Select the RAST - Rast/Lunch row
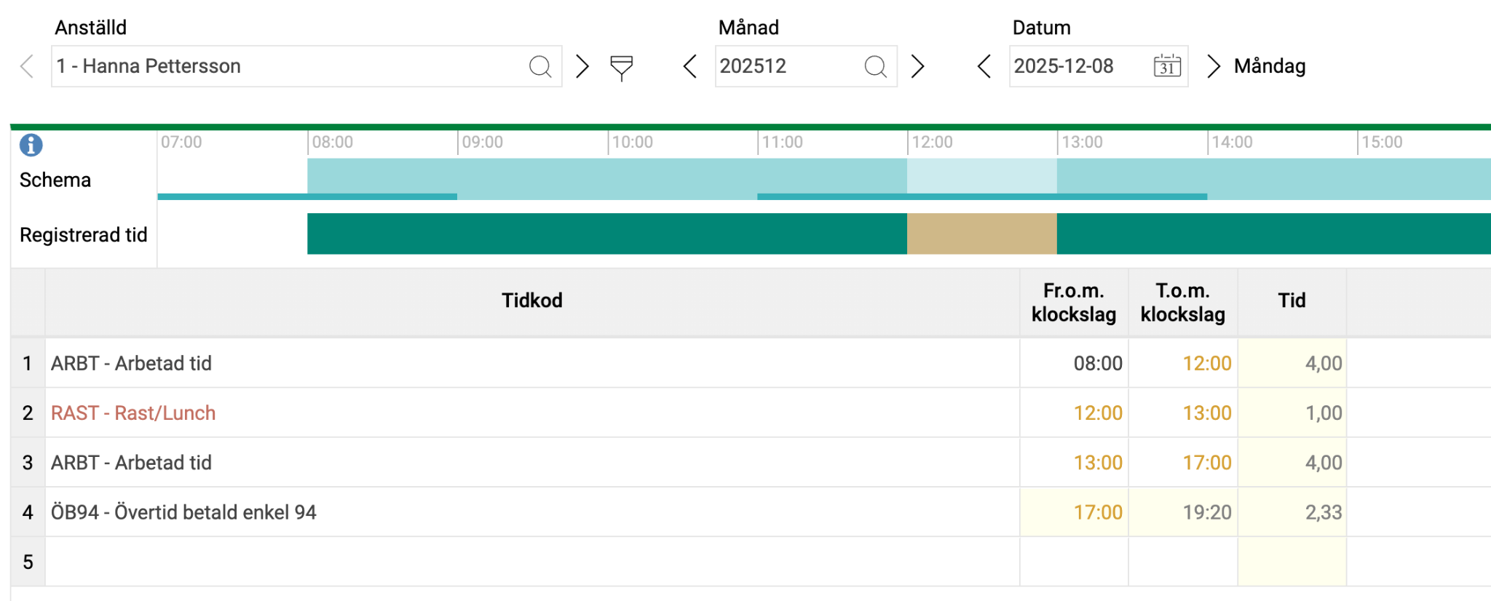 (133, 413)
